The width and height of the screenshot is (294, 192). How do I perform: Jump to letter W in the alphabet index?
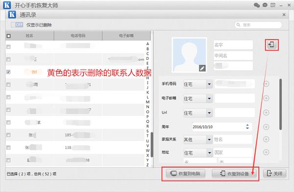pos(147,150)
